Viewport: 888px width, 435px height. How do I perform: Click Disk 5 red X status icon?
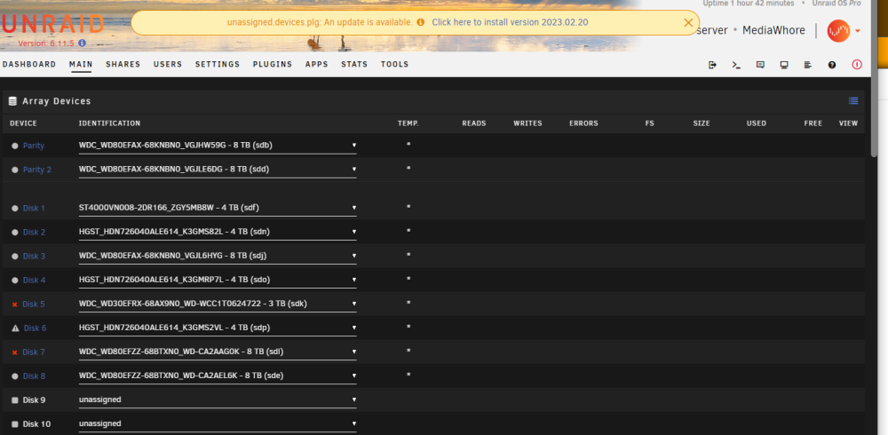(x=15, y=304)
